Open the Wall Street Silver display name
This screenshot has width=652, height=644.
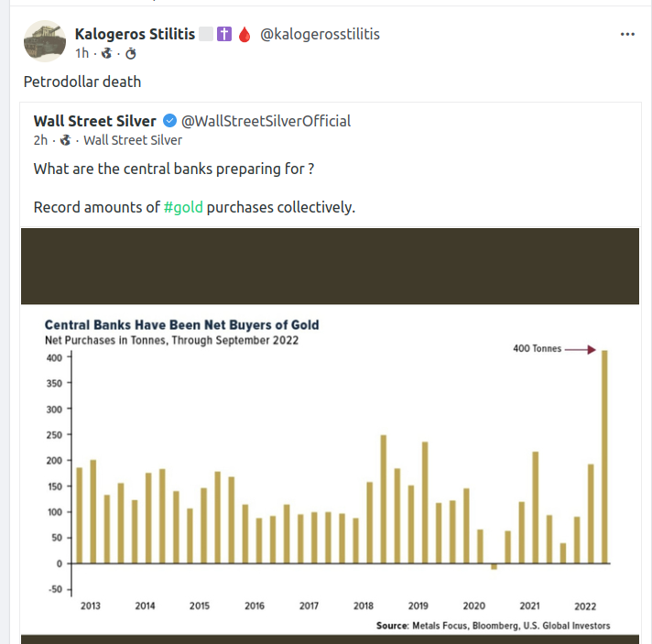click(x=94, y=121)
